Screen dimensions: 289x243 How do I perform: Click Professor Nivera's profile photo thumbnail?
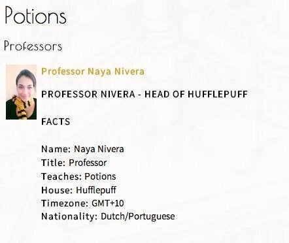(x=21, y=92)
